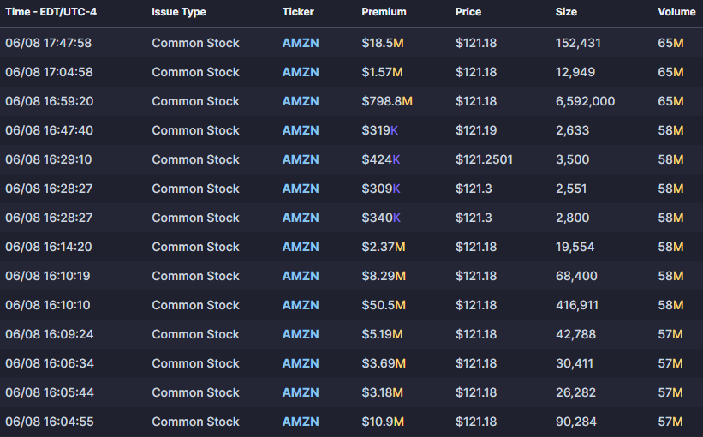The height and width of the screenshot is (437, 703).
Task: Click the Ticker column header
Action: click(x=298, y=12)
